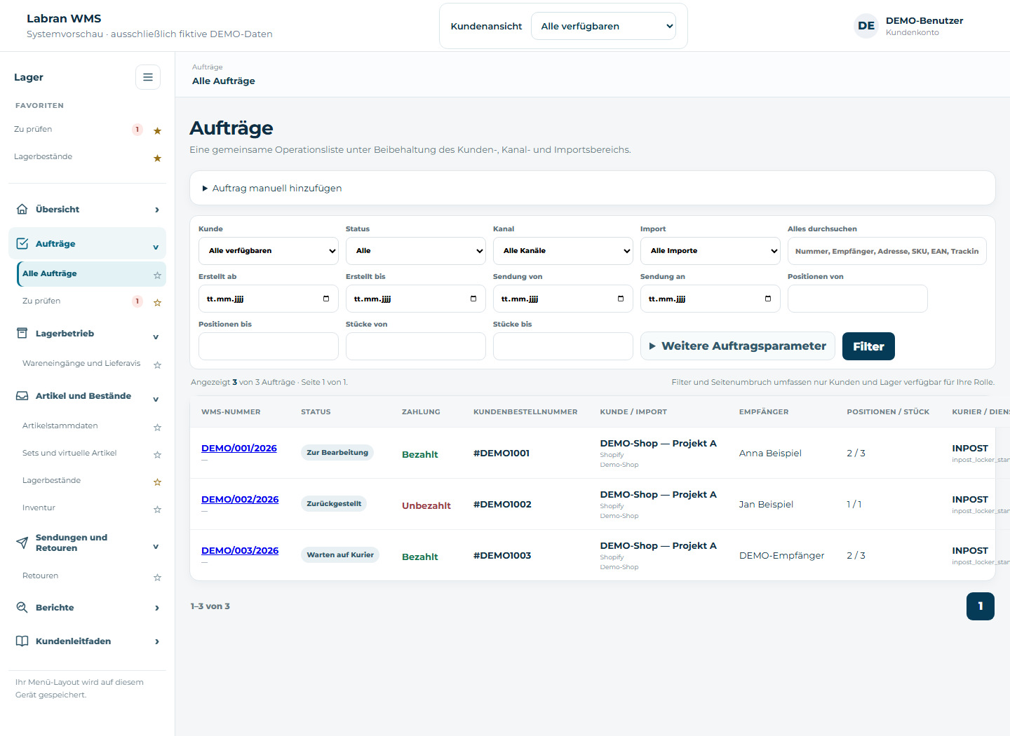Click the DE user avatar

tap(866, 26)
